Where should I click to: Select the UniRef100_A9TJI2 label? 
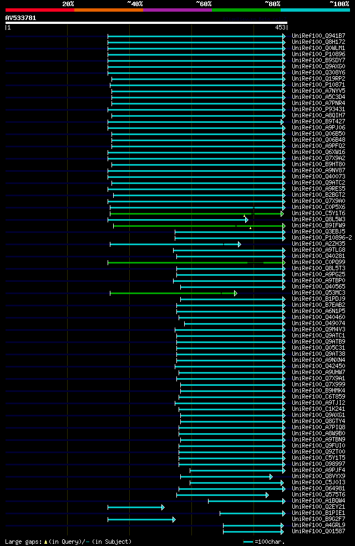pos(318,403)
